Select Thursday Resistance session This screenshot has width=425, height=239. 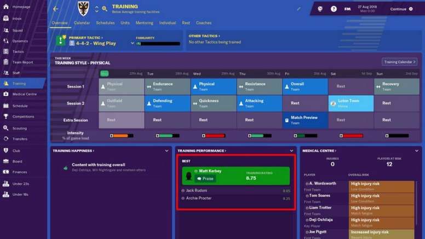260,86
